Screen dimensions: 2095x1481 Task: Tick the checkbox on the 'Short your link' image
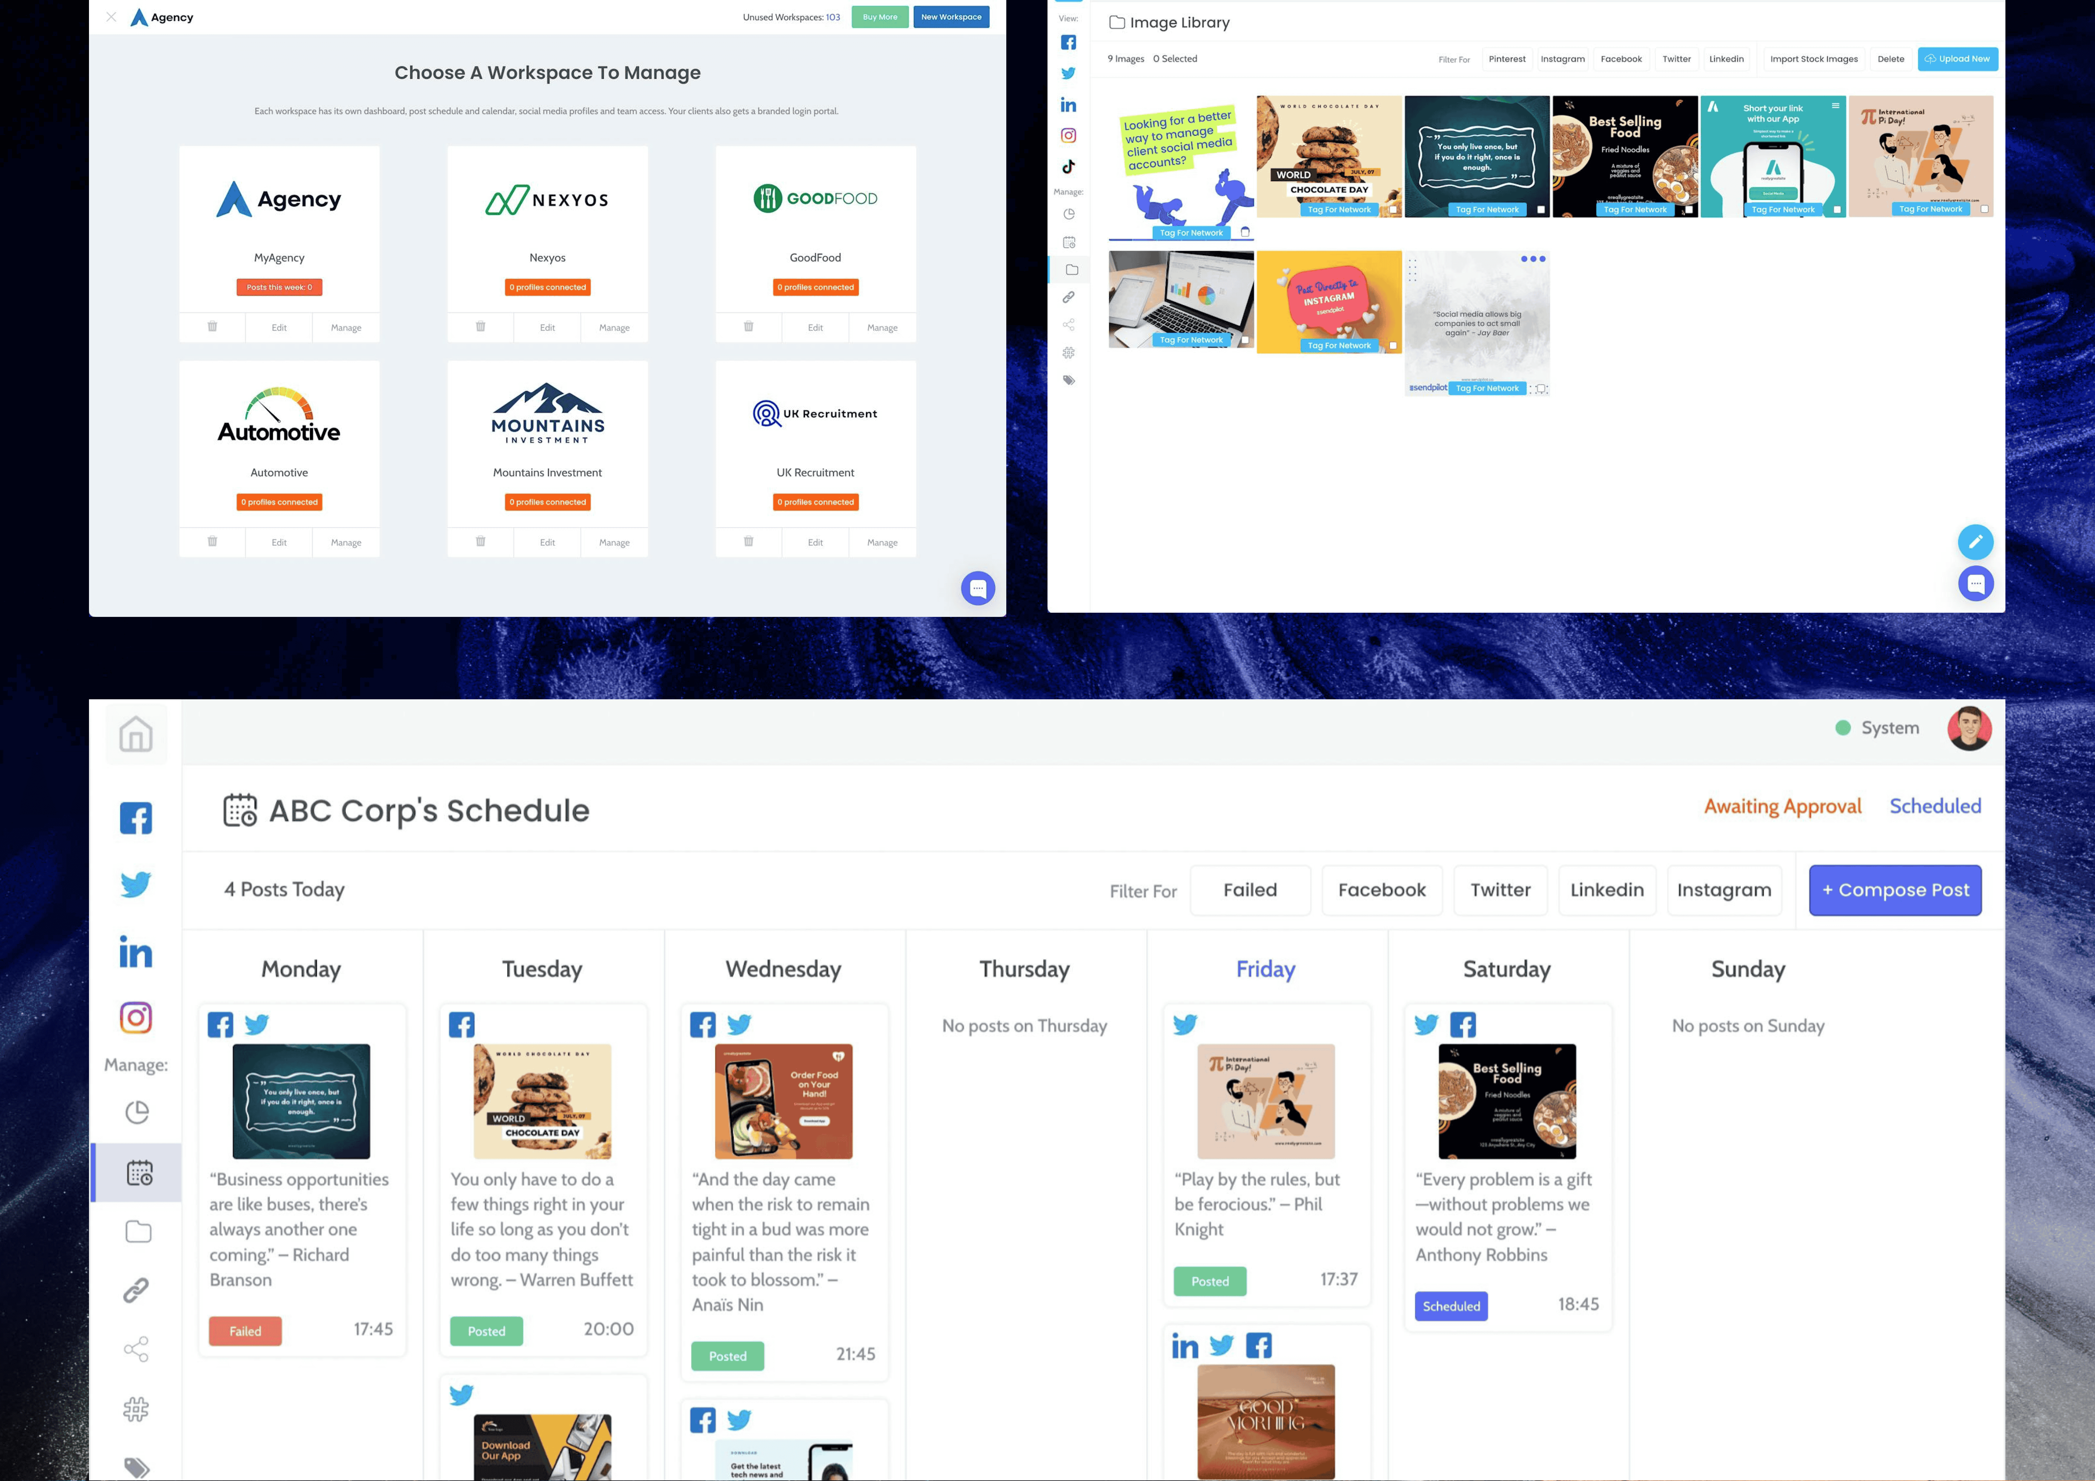[x=1837, y=210]
